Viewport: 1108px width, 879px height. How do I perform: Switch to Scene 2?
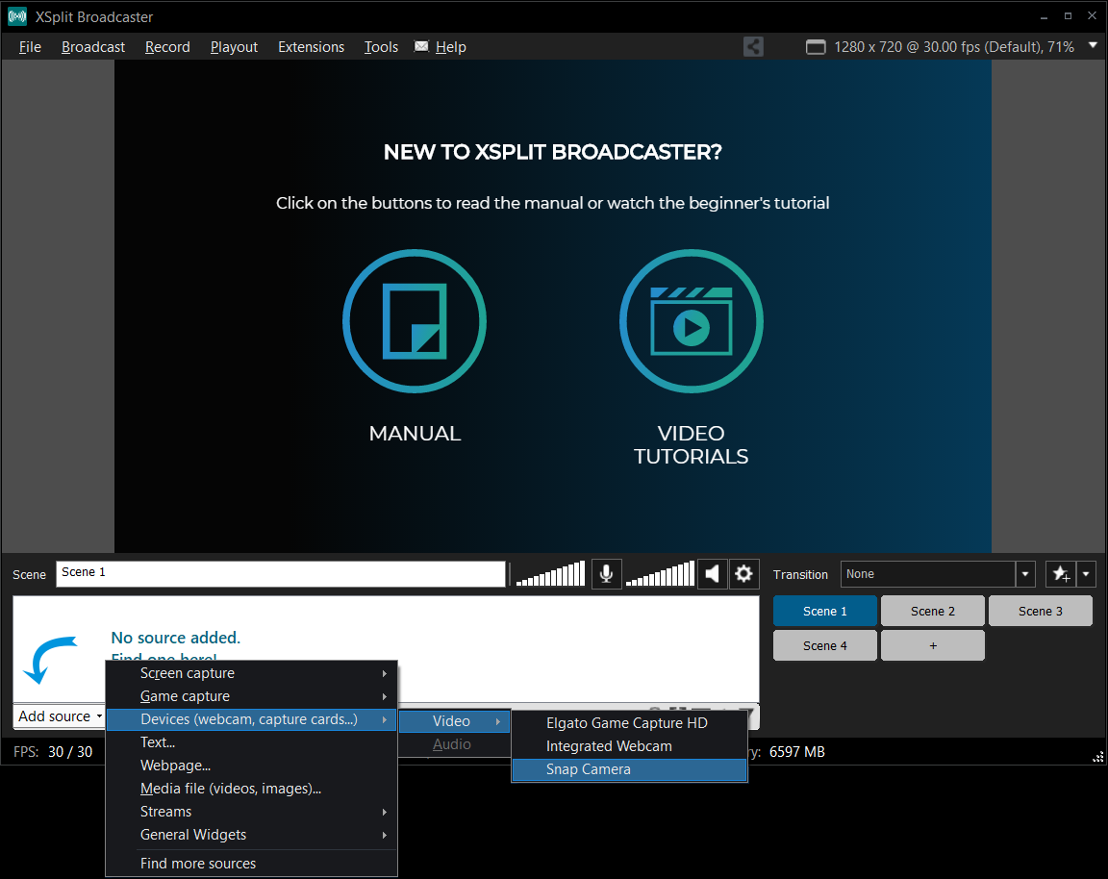933,612
